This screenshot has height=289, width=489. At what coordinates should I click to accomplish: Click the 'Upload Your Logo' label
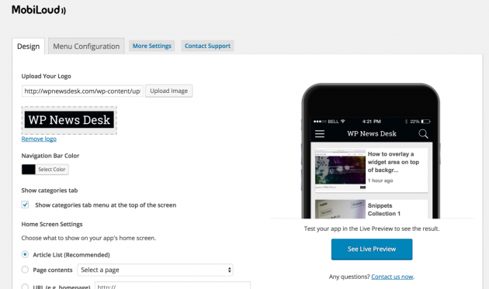point(46,76)
